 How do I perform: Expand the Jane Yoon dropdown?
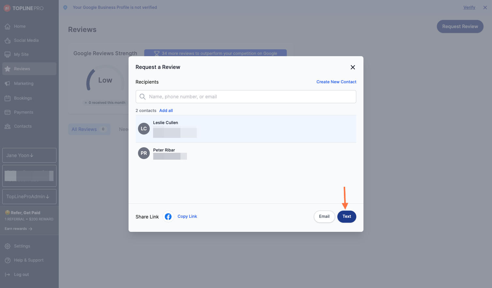coord(29,155)
